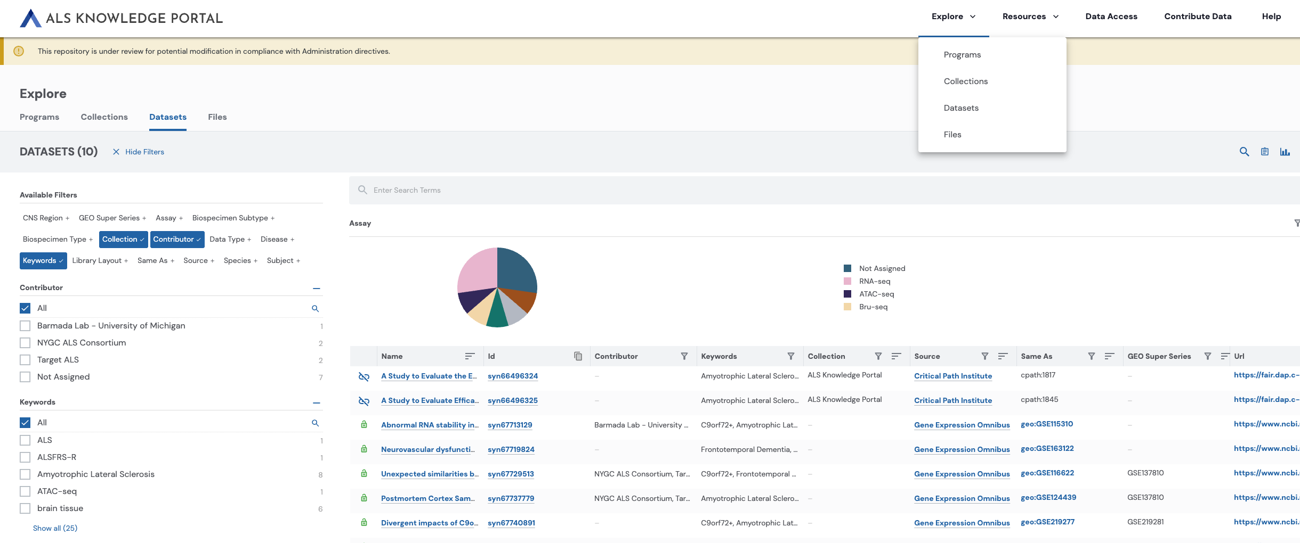Collapse the Contributor filter section
The width and height of the screenshot is (1300, 543).
[317, 288]
